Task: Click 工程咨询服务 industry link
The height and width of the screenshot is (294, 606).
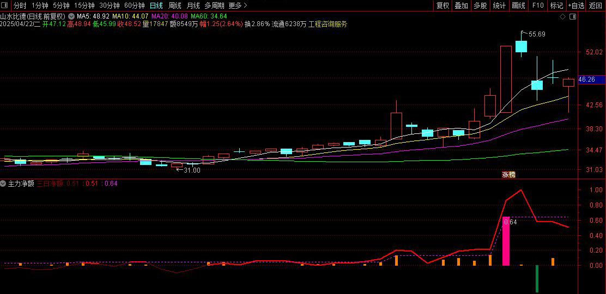Action: [x=328, y=24]
